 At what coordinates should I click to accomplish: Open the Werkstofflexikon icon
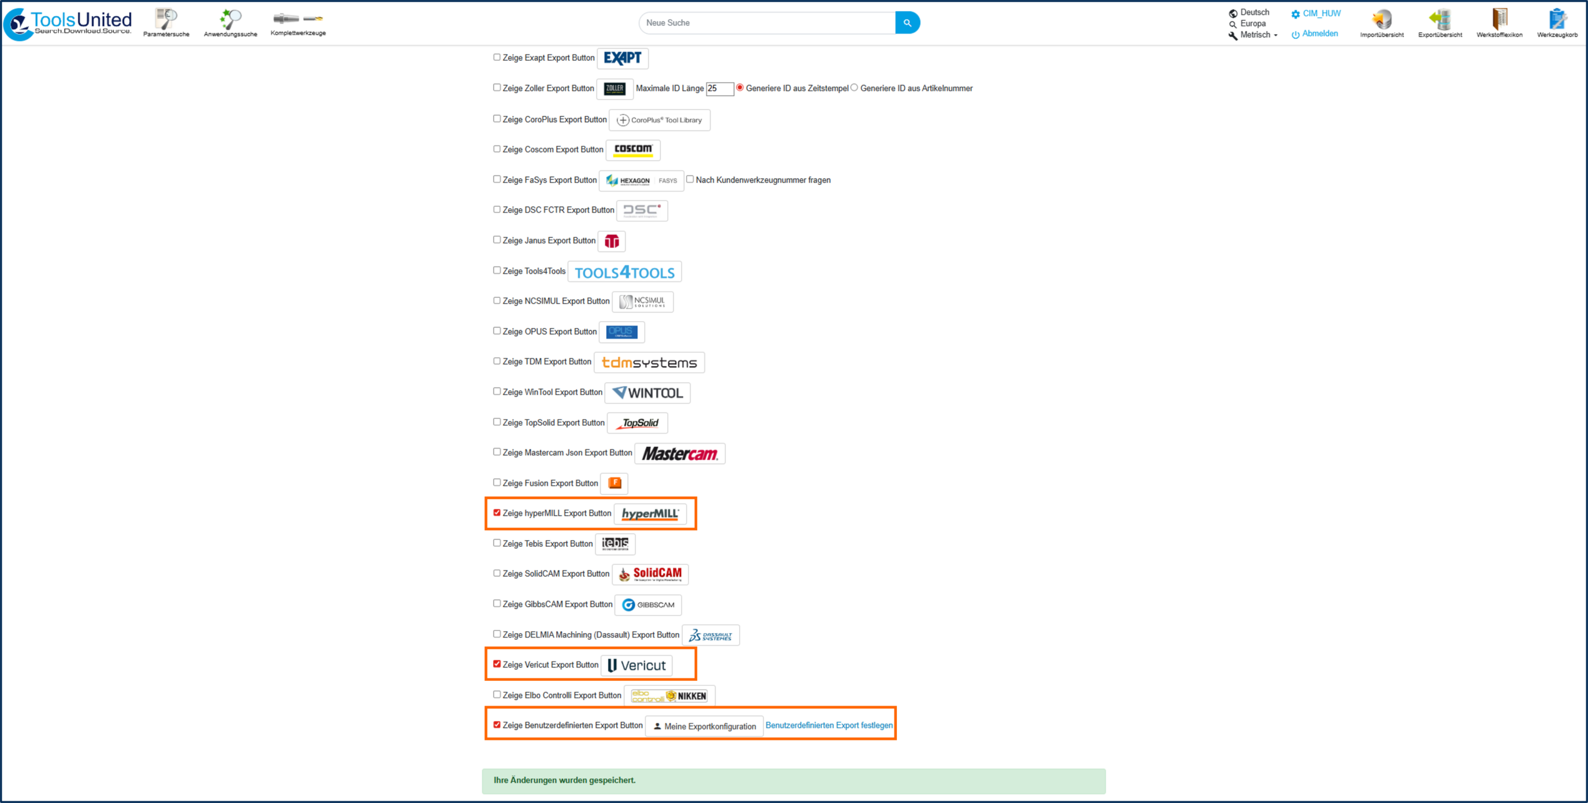click(x=1499, y=23)
